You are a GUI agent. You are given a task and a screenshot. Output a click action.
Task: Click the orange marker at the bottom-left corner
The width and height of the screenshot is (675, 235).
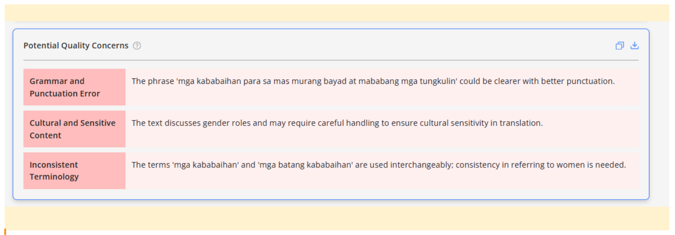coord(5,231)
